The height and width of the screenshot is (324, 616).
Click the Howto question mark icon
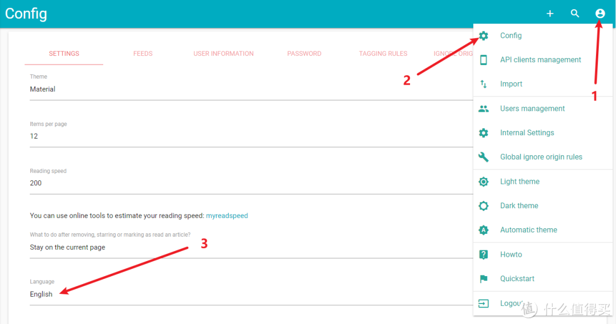[x=484, y=254]
